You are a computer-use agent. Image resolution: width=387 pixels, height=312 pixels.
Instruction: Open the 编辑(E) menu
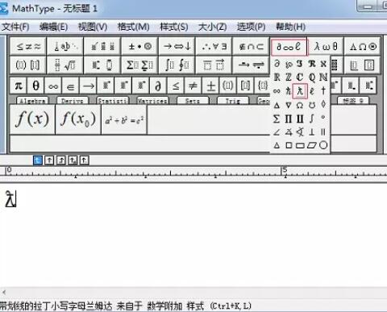(53, 27)
